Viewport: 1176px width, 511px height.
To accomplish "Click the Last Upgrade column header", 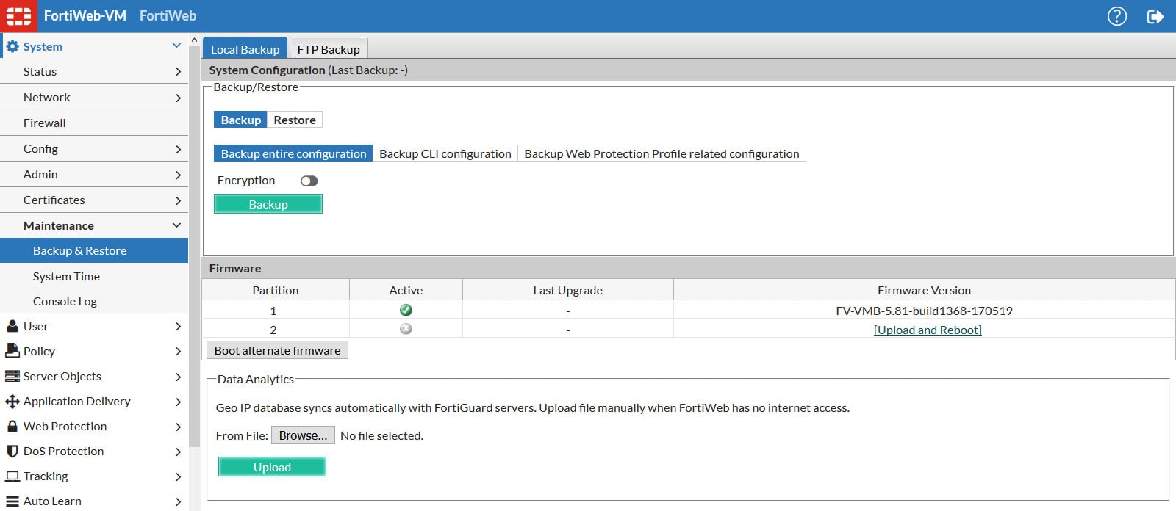I will coord(567,290).
